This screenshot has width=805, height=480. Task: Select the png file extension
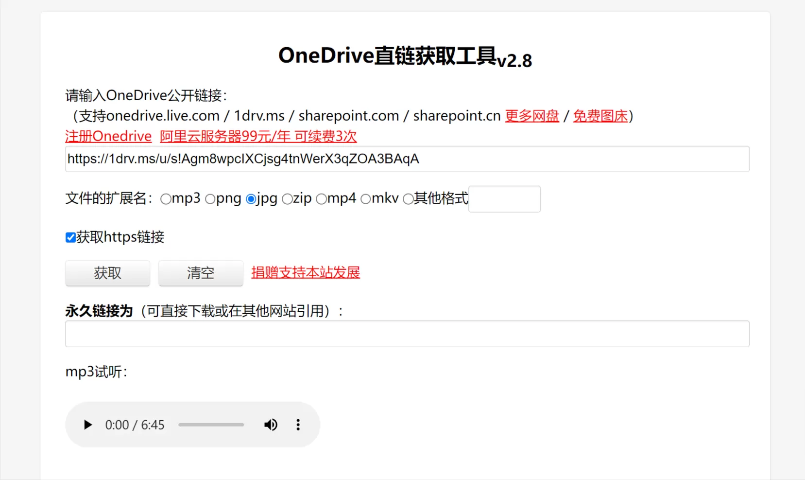(x=210, y=199)
